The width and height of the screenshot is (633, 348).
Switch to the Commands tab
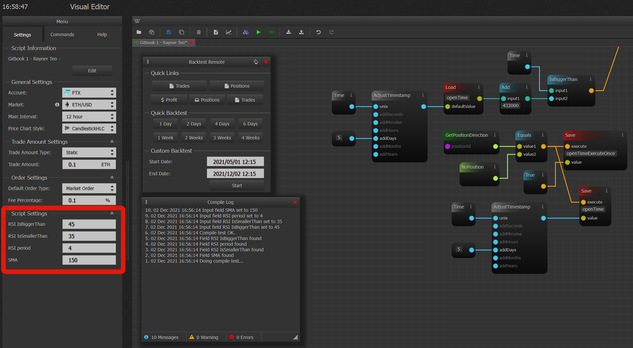pyautogui.click(x=62, y=35)
